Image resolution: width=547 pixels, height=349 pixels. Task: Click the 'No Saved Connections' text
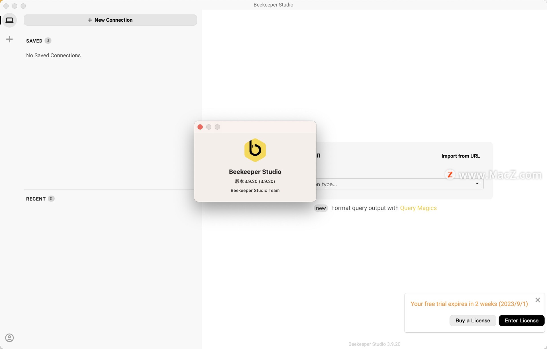pyautogui.click(x=53, y=55)
